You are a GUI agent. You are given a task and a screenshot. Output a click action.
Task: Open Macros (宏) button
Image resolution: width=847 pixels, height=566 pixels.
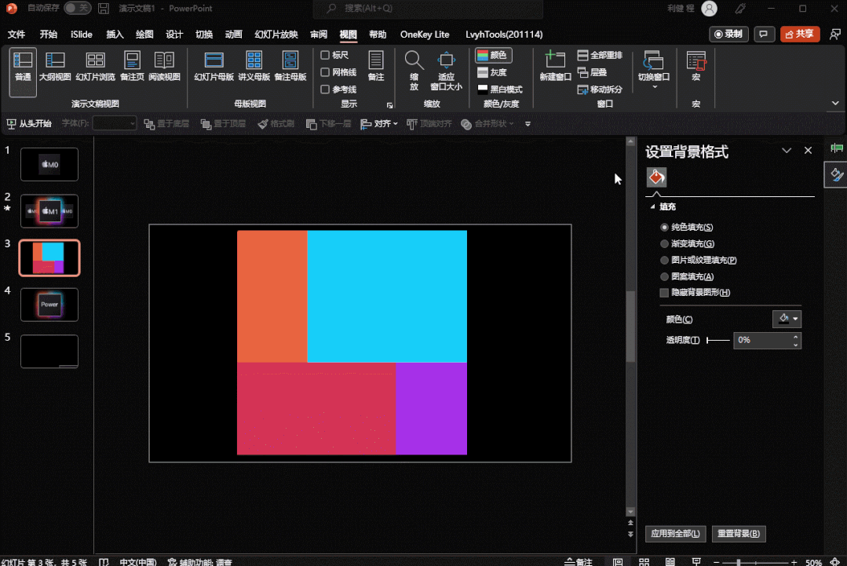click(x=695, y=67)
